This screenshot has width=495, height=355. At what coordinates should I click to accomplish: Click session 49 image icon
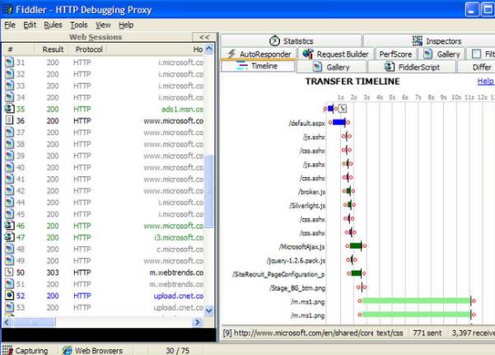tap(9, 260)
